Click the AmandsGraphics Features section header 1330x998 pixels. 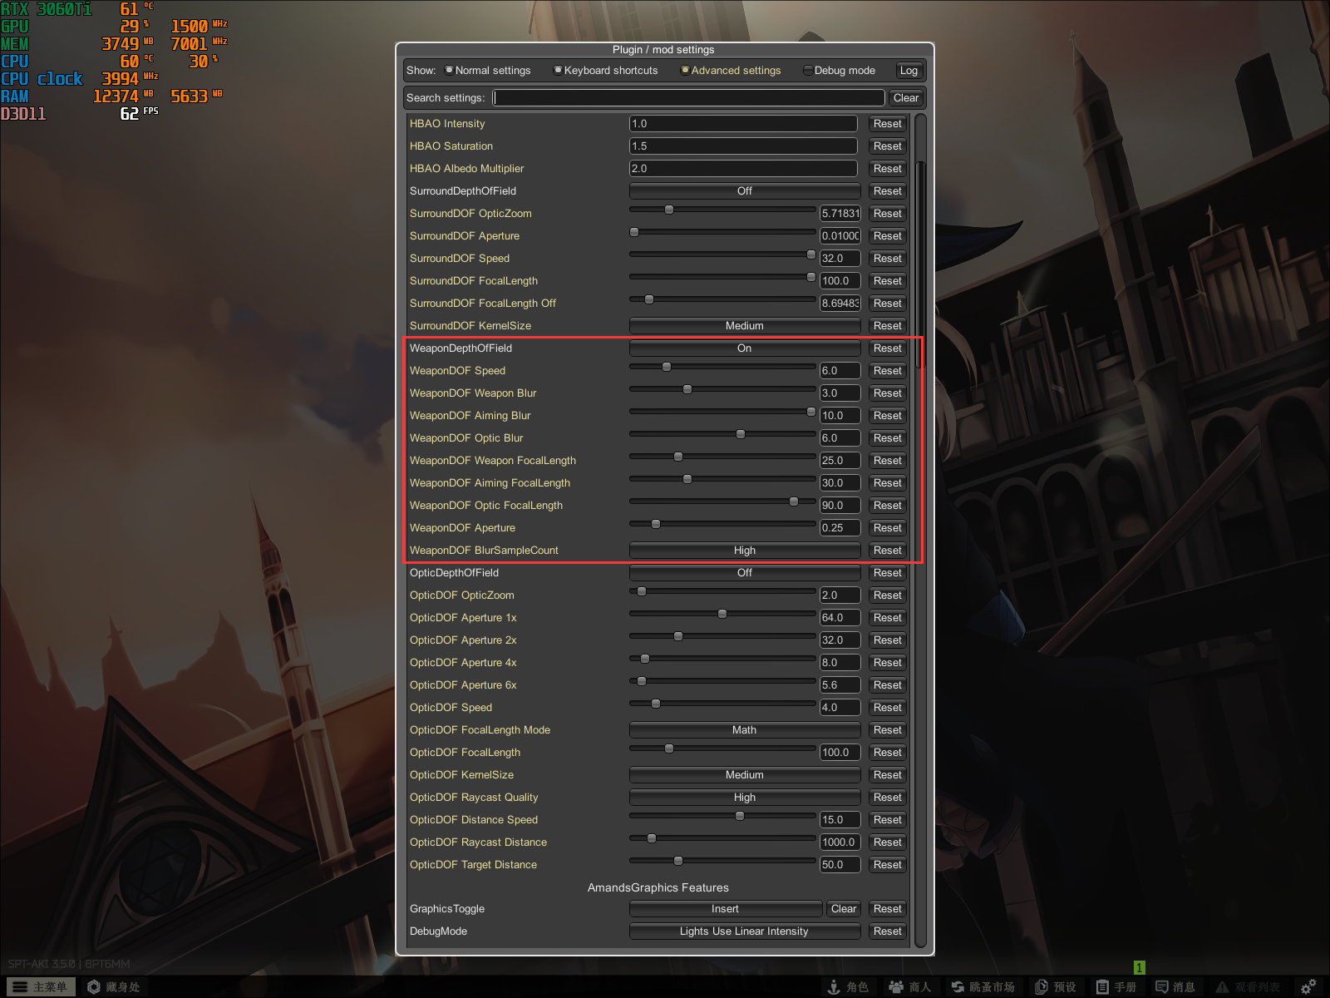pos(658,887)
